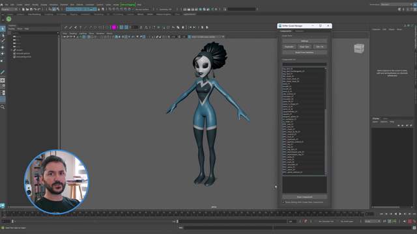
Task: Open the Bifrost Rigging menu
Action: (128, 5)
